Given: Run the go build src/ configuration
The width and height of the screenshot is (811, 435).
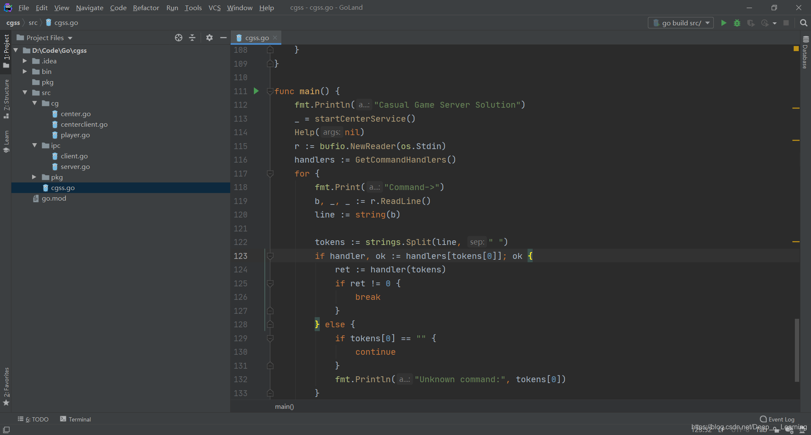Looking at the screenshot, I should tap(724, 23).
